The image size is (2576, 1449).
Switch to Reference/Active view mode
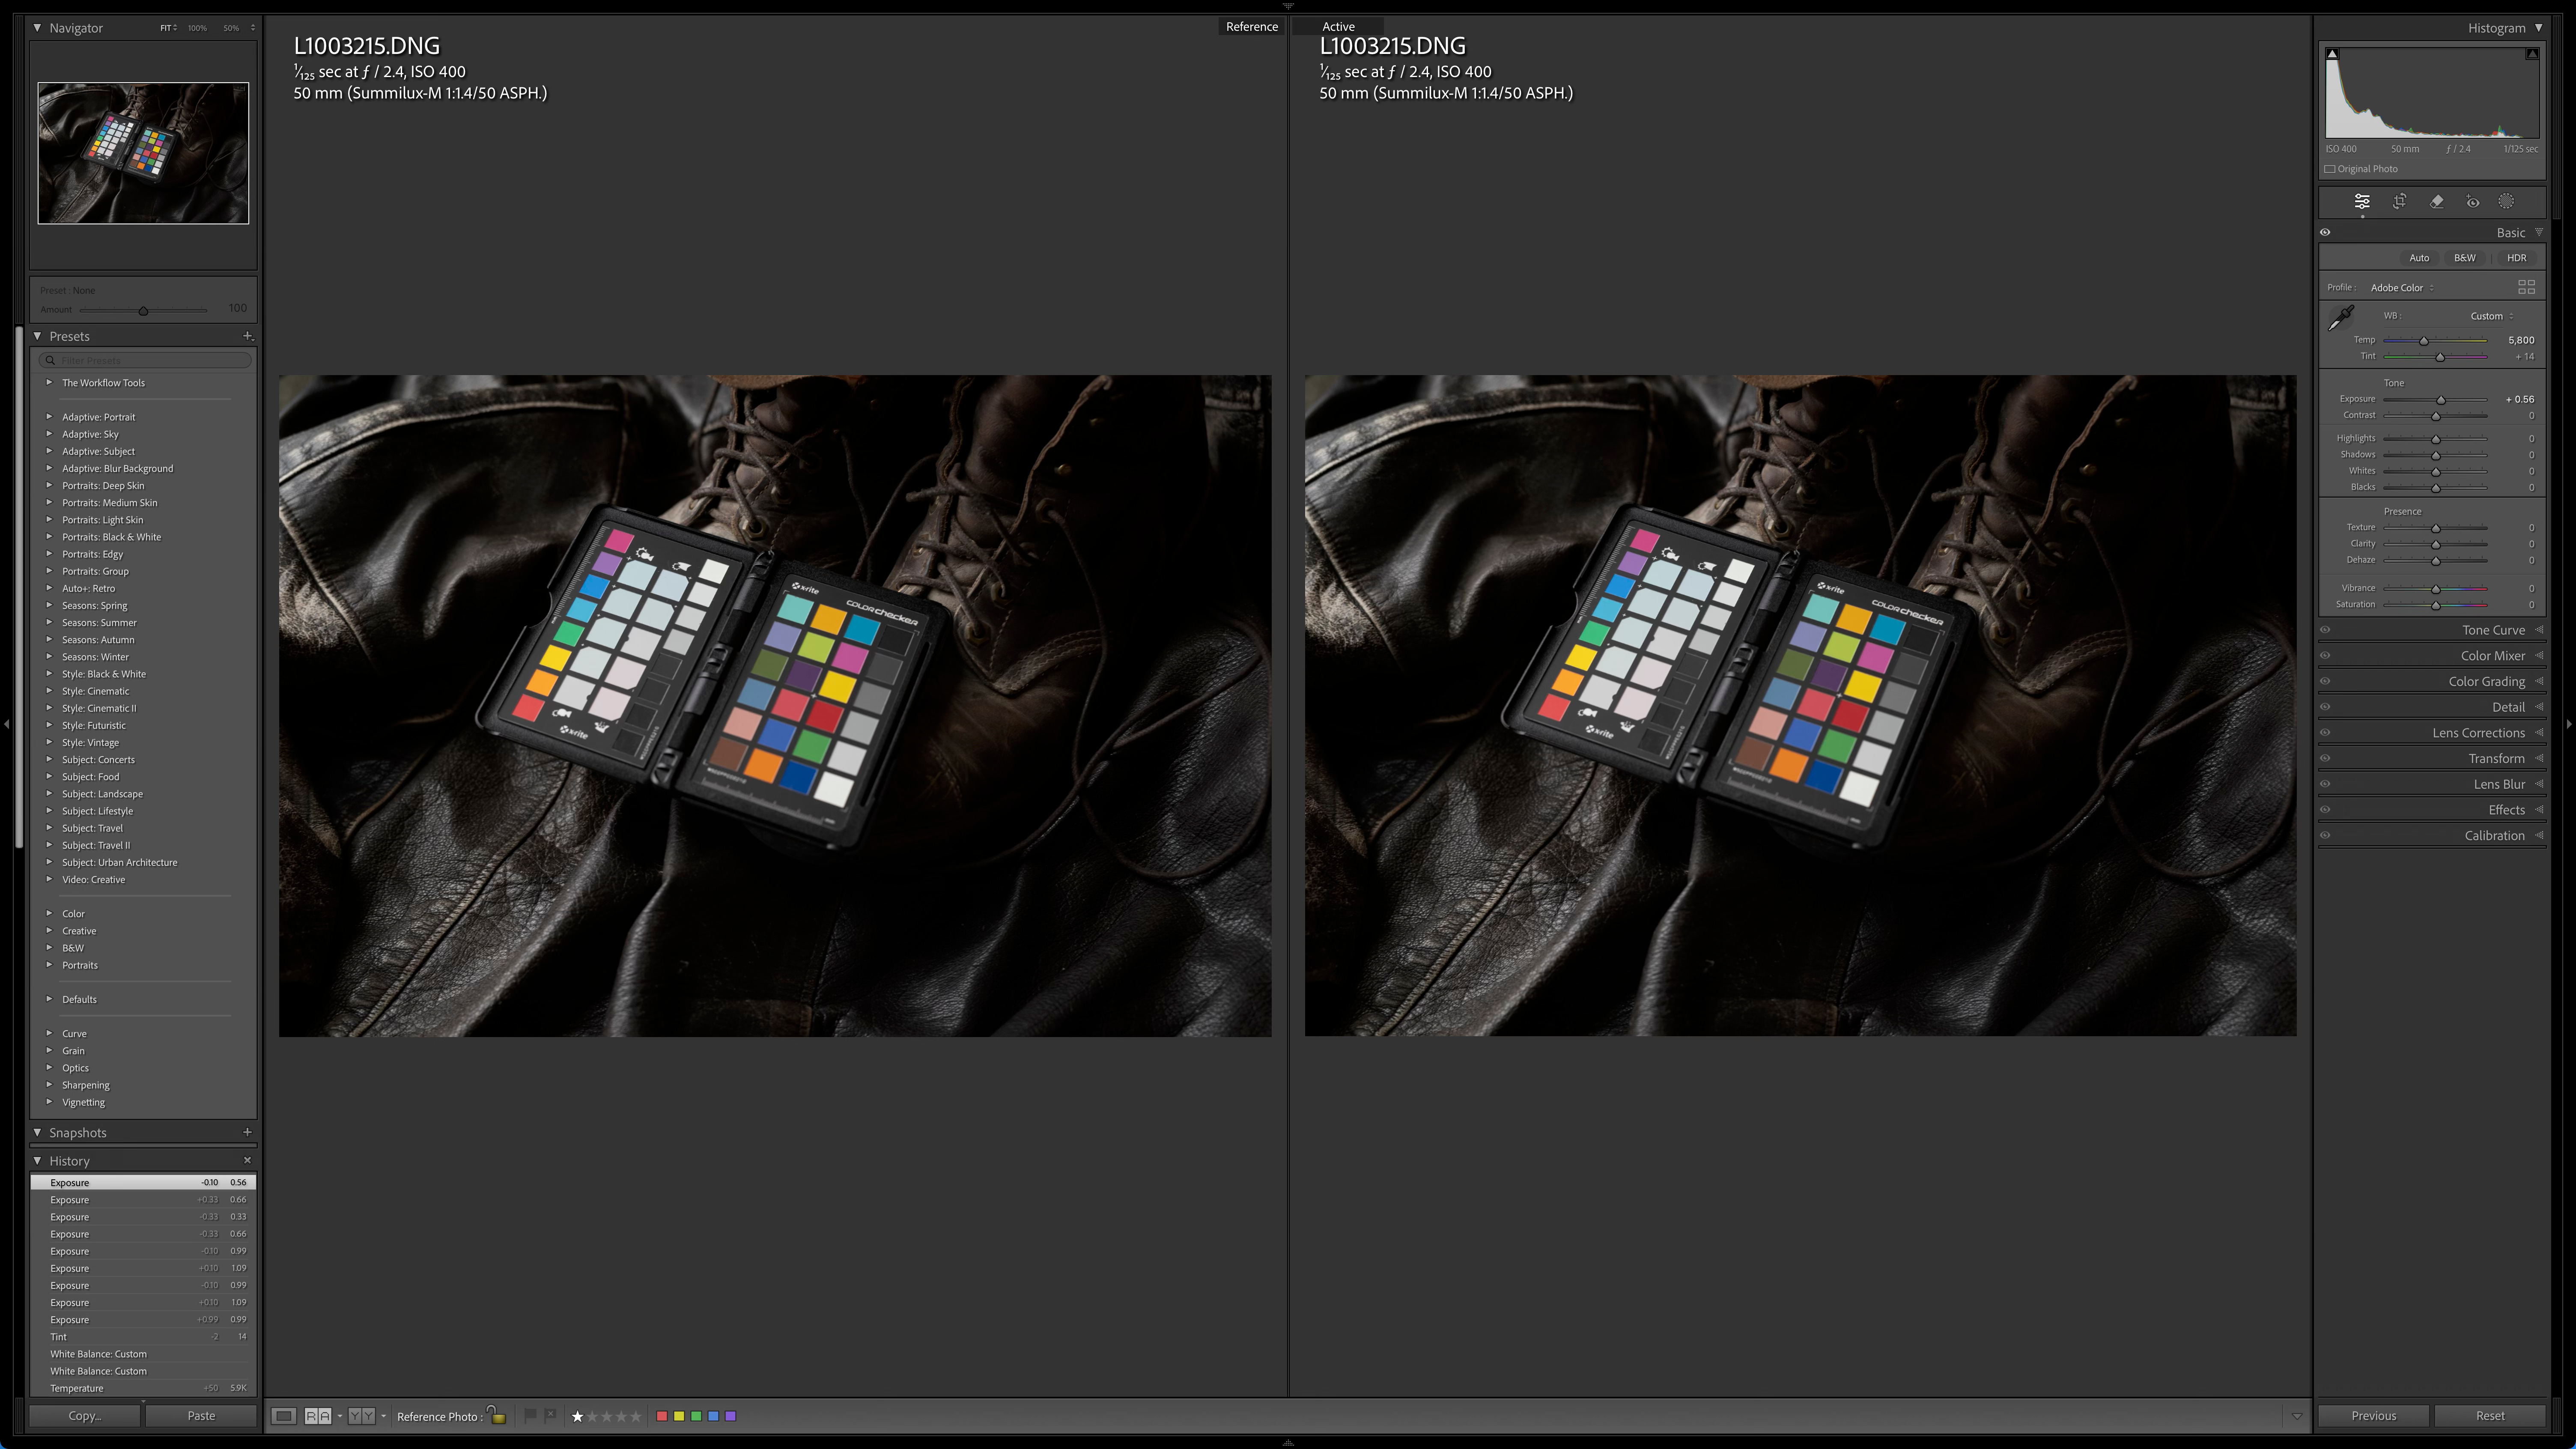(318, 1416)
